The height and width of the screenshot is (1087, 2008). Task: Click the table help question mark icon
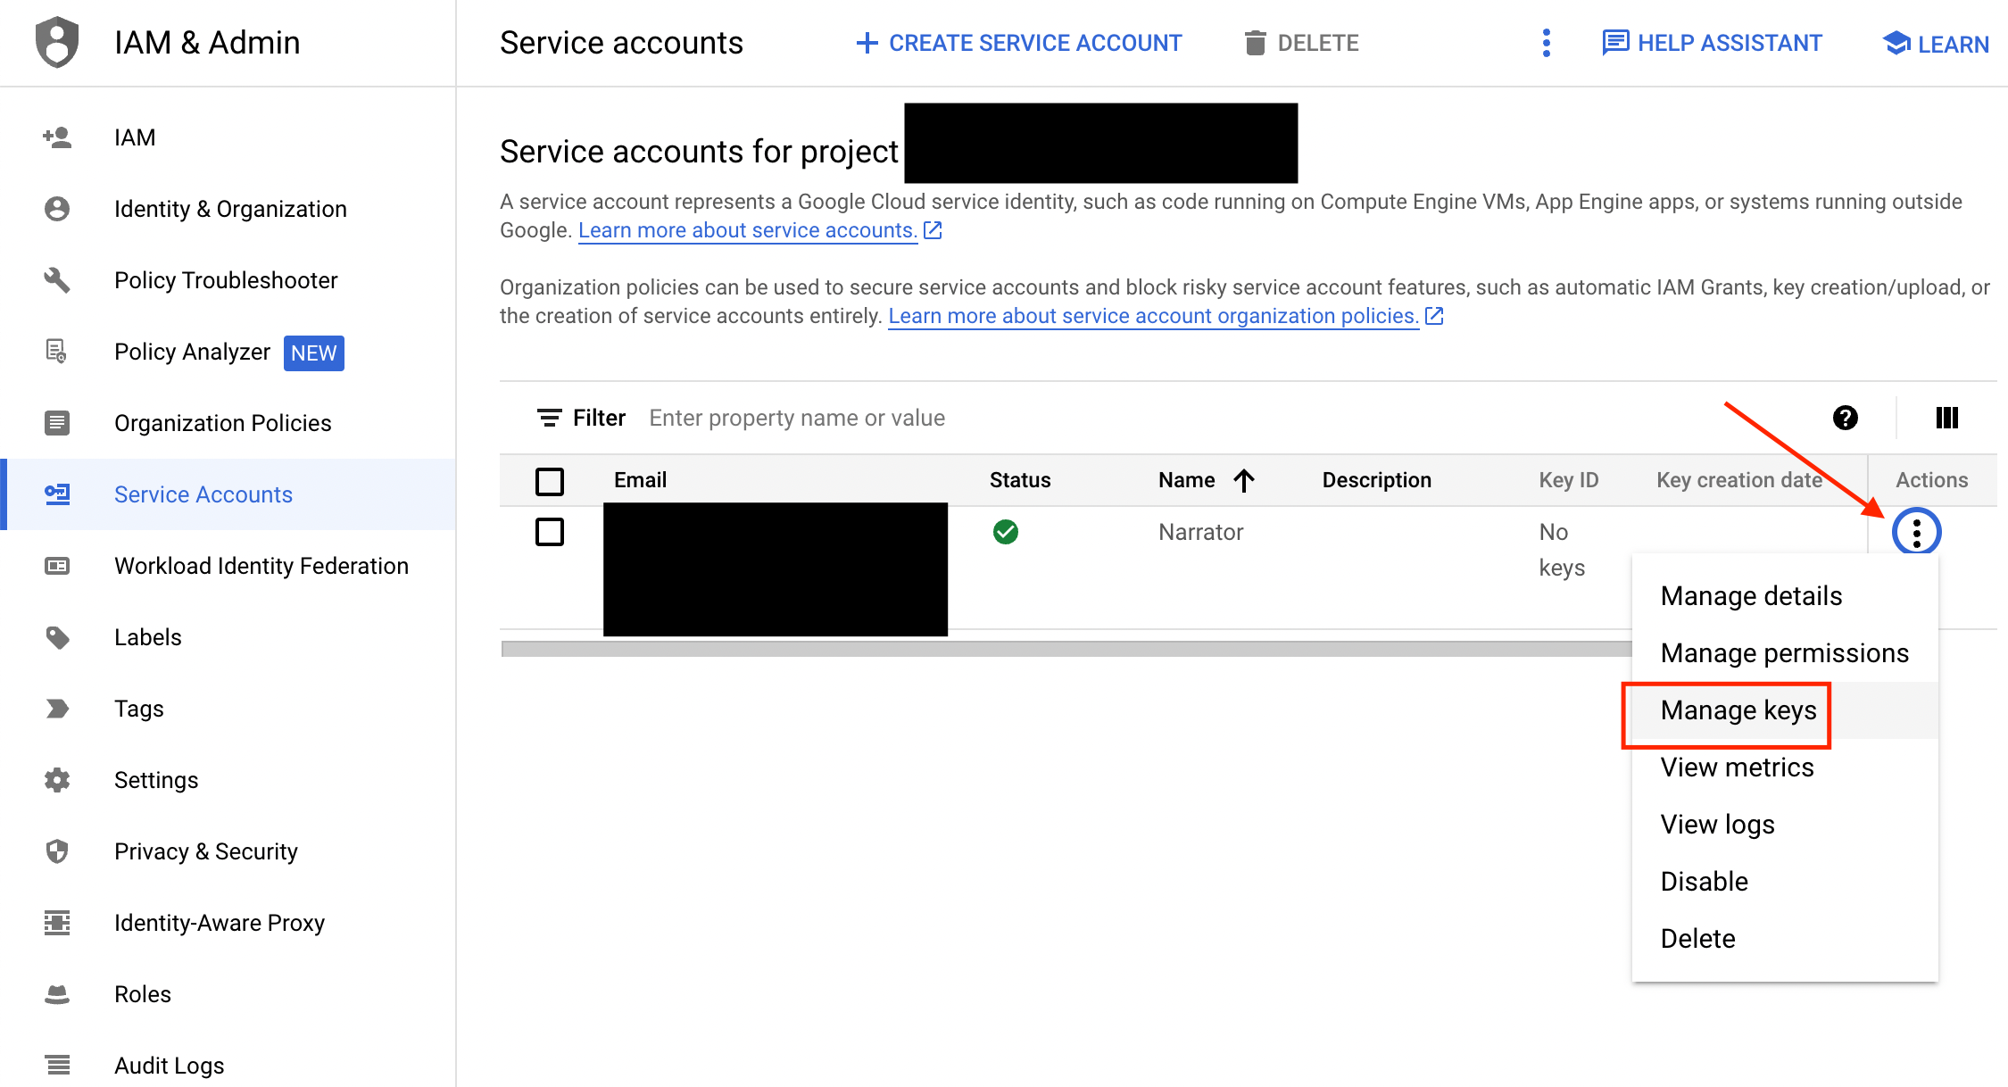coord(1845,418)
